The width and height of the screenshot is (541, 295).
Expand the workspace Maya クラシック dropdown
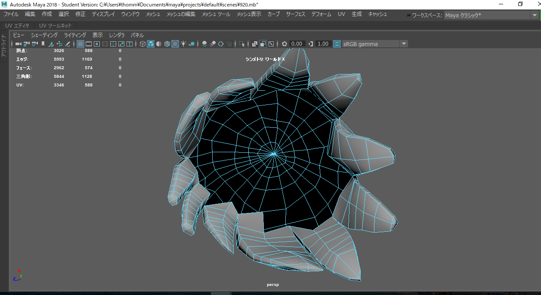[x=491, y=15]
